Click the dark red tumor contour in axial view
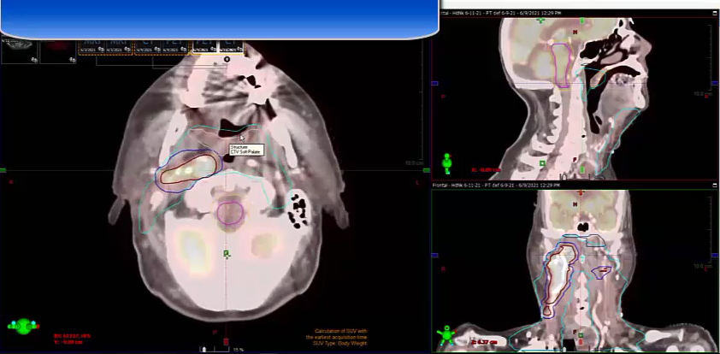Viewport: 720px width, 354px height. coord(190,169)
